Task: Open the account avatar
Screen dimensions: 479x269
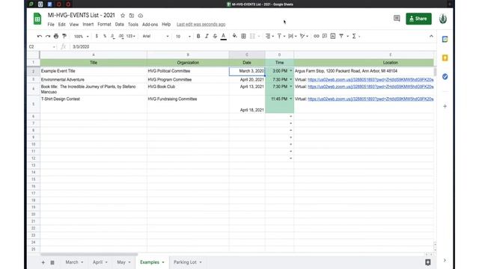Action: click(x=443, y=19)
